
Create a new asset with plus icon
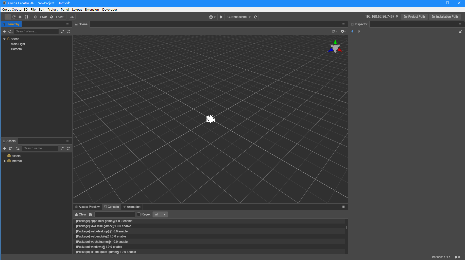click(x=5, y=148)
